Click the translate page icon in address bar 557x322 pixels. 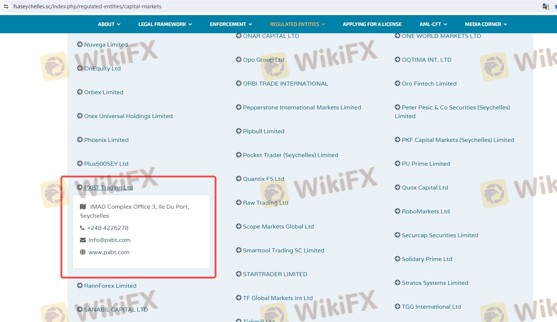pos(545,6)
